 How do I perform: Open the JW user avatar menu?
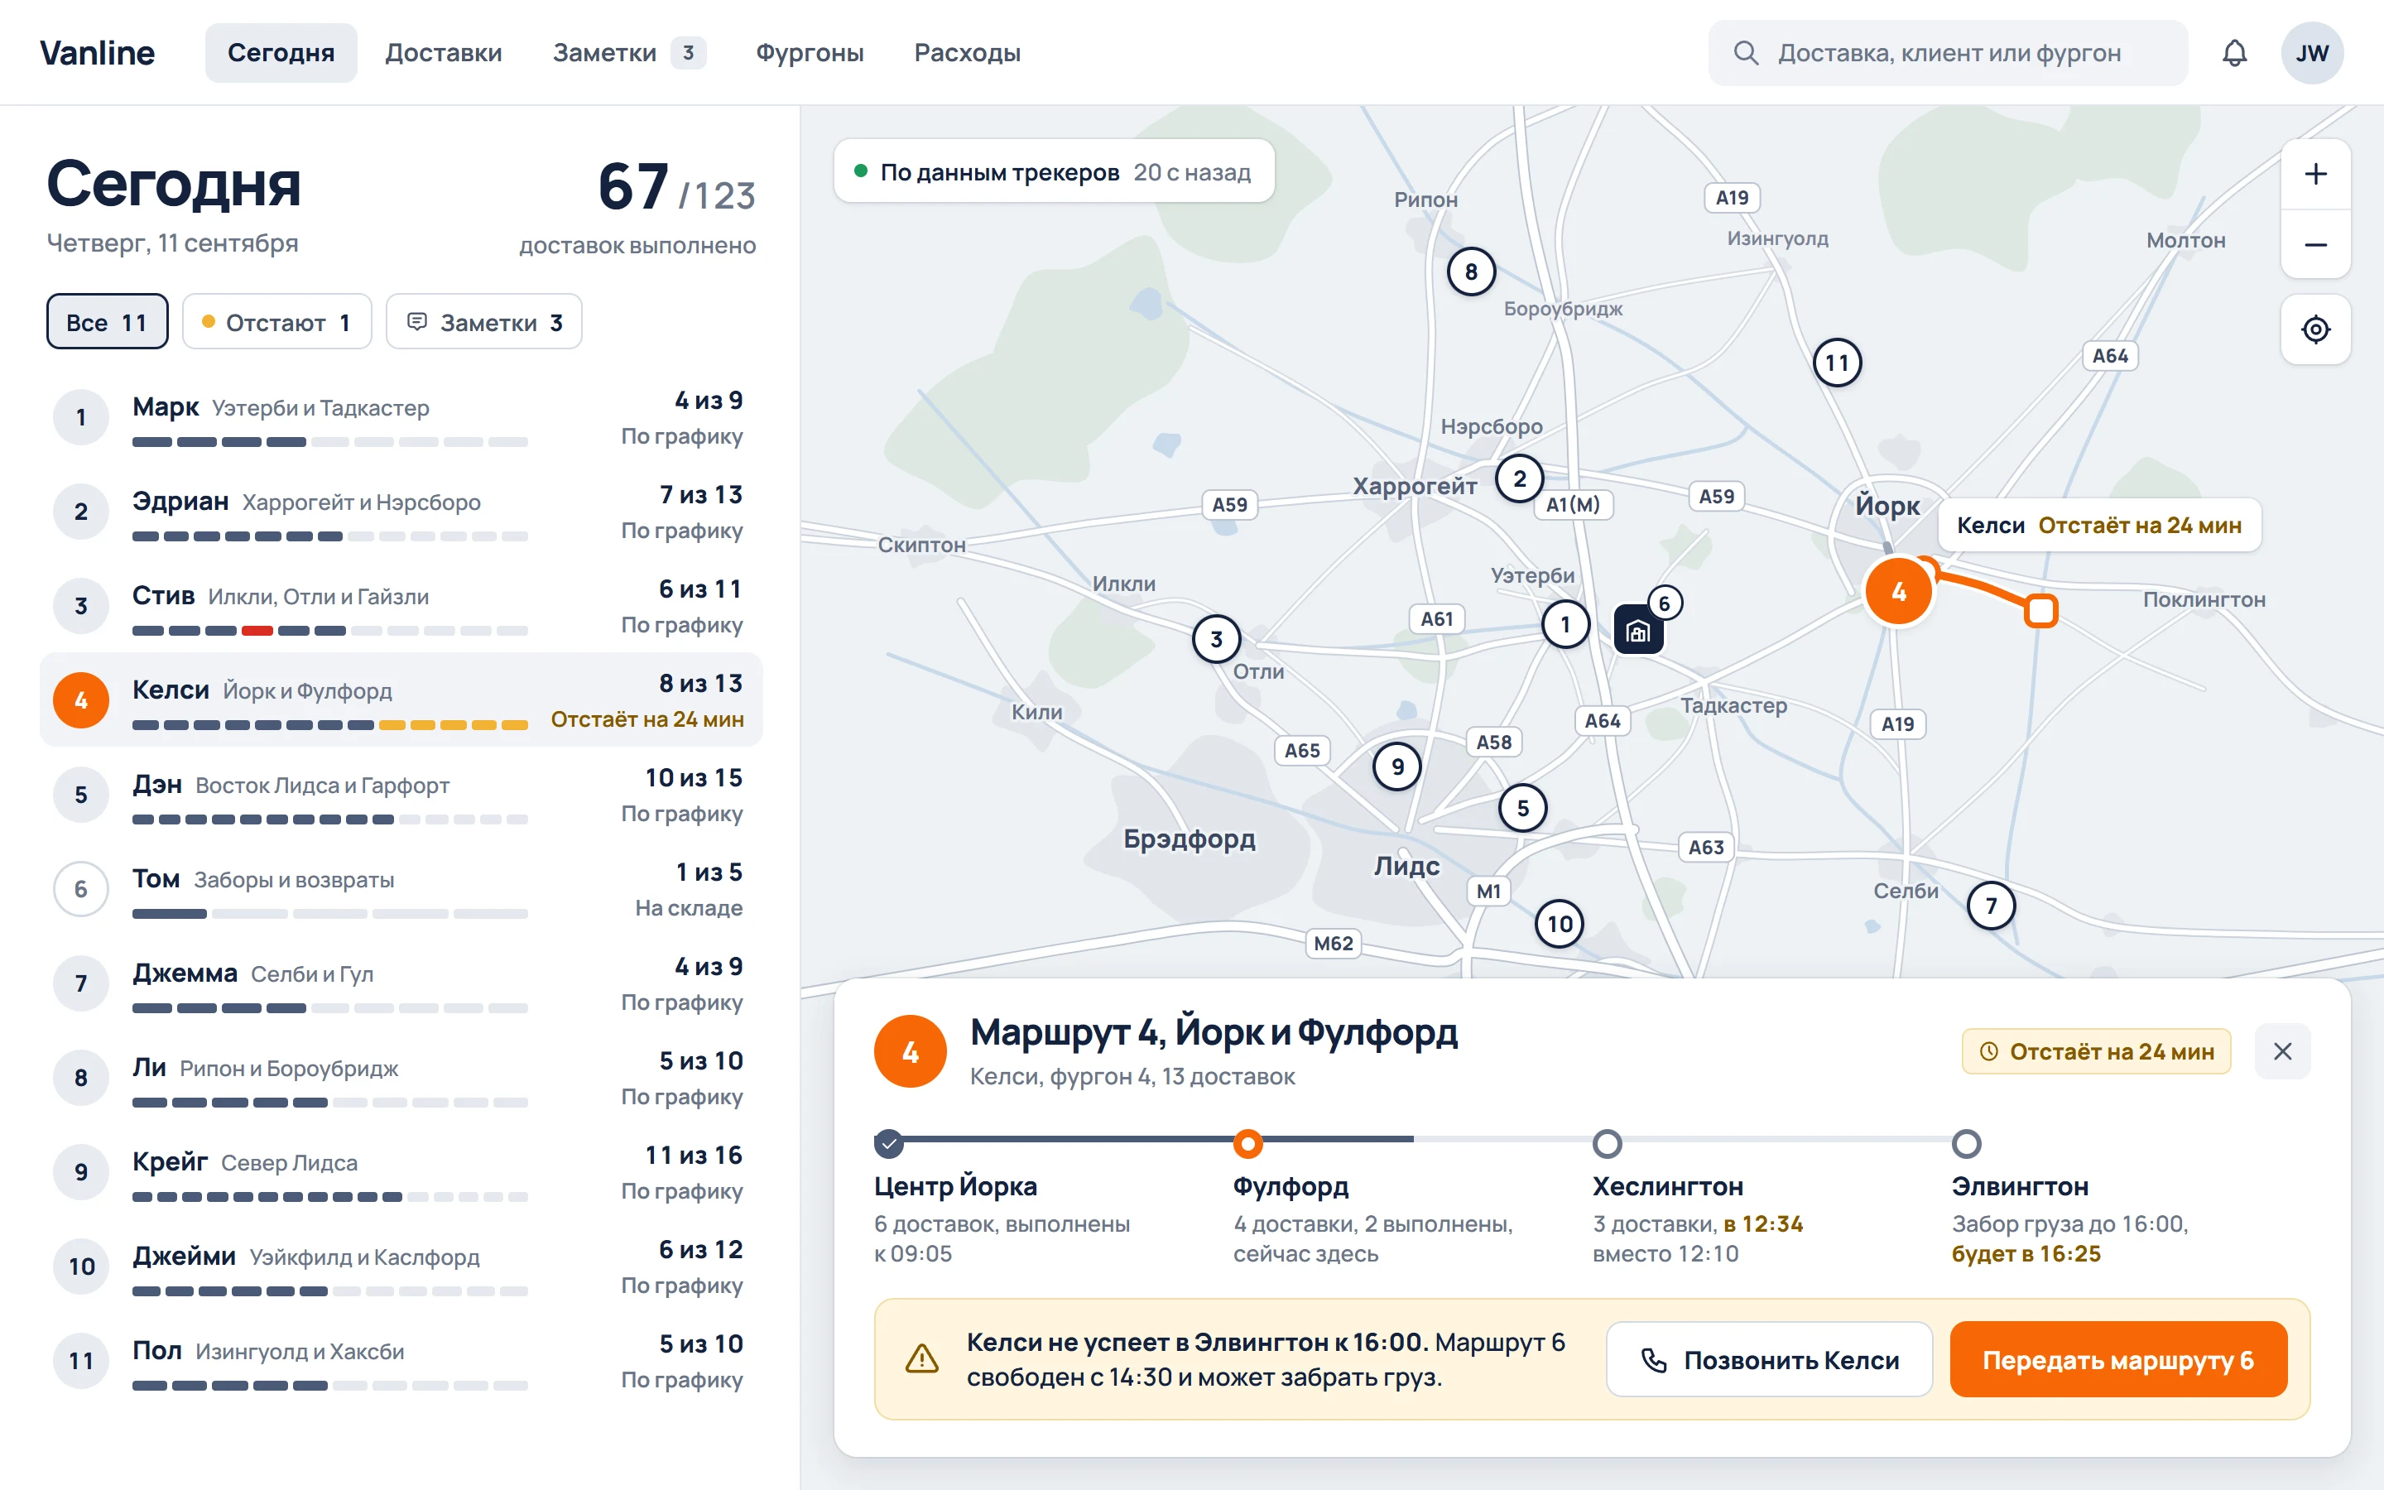point(2312,53)
